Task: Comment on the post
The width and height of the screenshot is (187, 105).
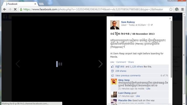Action: tap(121, 62)
